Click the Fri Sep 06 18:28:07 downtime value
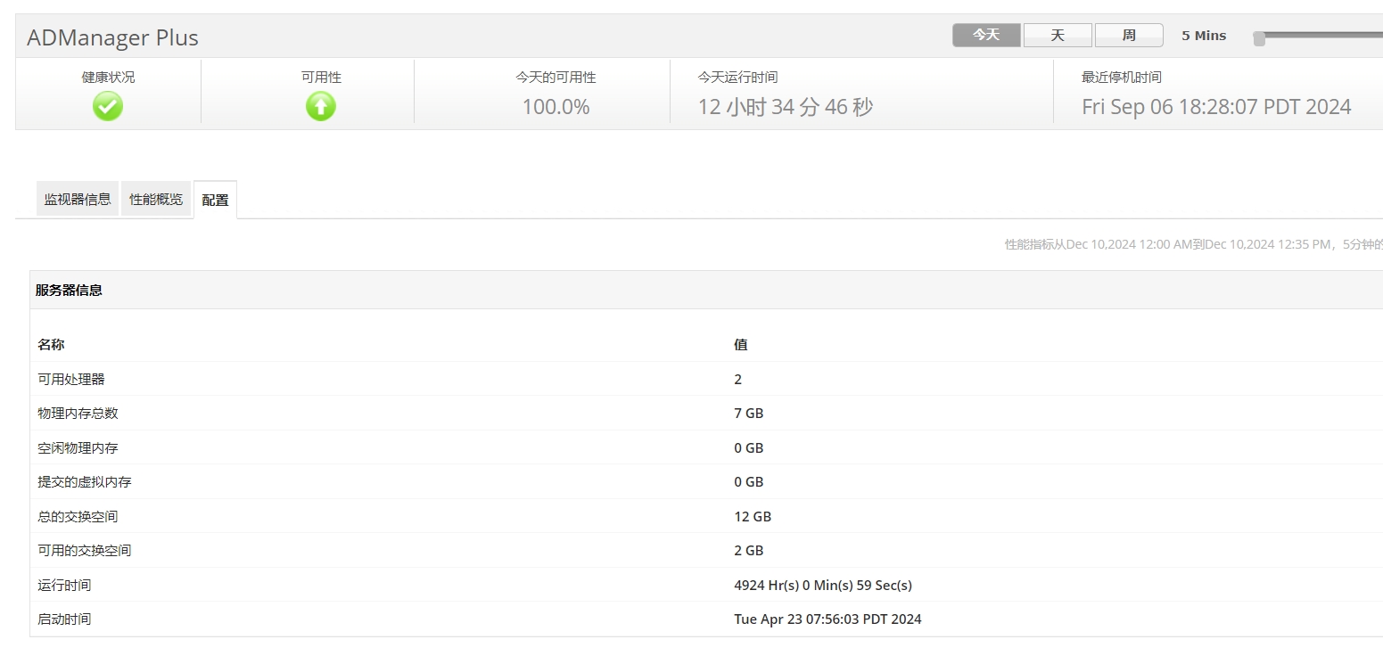This screenshot has width=1383, height=656. coord(1216,107)
